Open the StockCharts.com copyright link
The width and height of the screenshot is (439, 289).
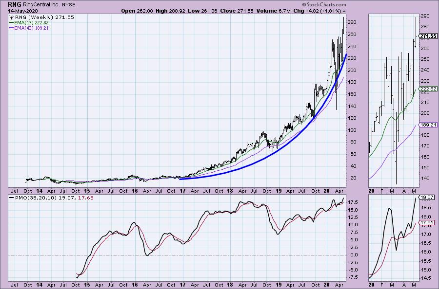coord(324,4)
